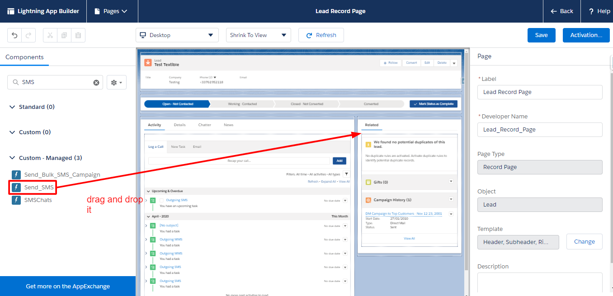Screen dimensions: 613x296
Task: Edit the Label field
Action: coord(540,92)
